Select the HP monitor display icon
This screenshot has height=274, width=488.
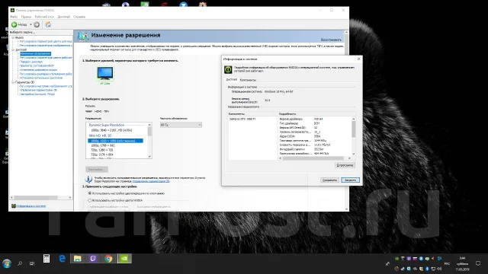click(105, 73)
